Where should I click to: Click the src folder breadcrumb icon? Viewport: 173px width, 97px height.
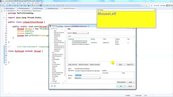(x=17, y=11)
